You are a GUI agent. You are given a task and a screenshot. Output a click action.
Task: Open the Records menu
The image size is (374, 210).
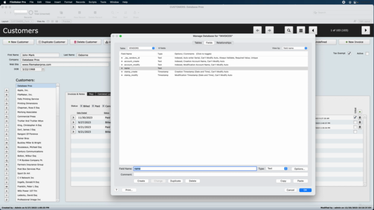point(81,2)
